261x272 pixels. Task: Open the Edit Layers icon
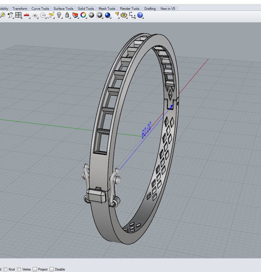[x=75, y=15]
